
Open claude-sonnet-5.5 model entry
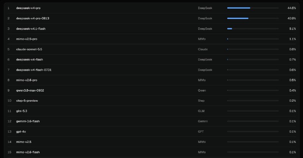click(x=152, y=49)
